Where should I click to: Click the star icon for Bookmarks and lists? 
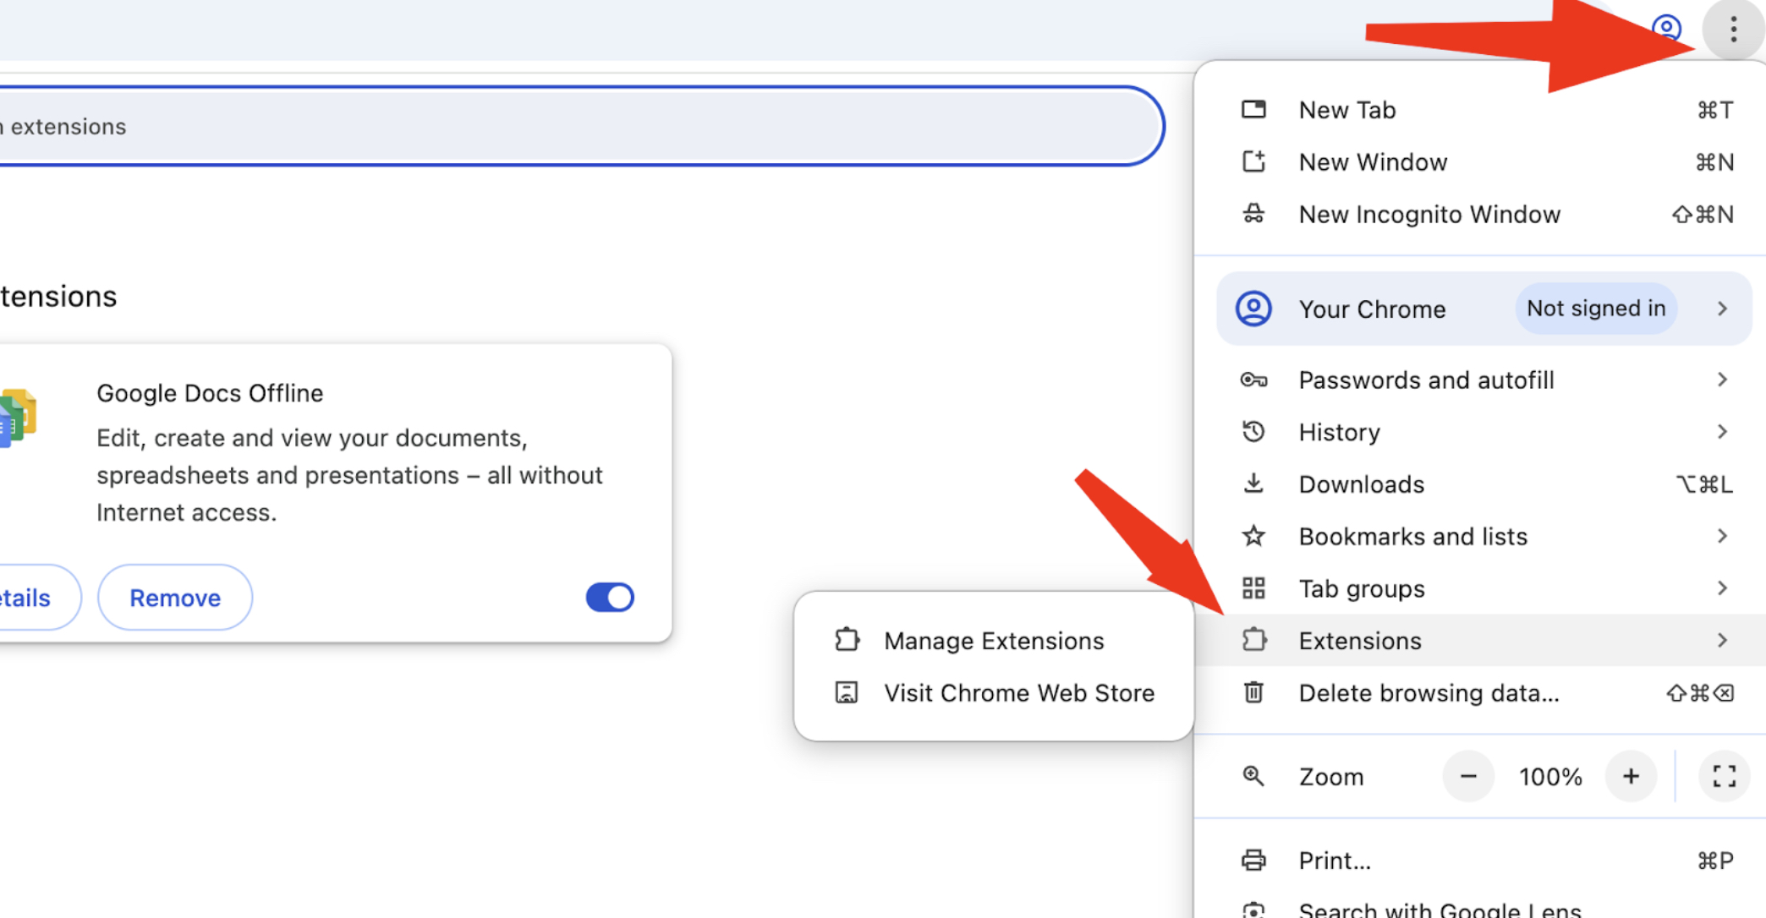pos(1253,536)
